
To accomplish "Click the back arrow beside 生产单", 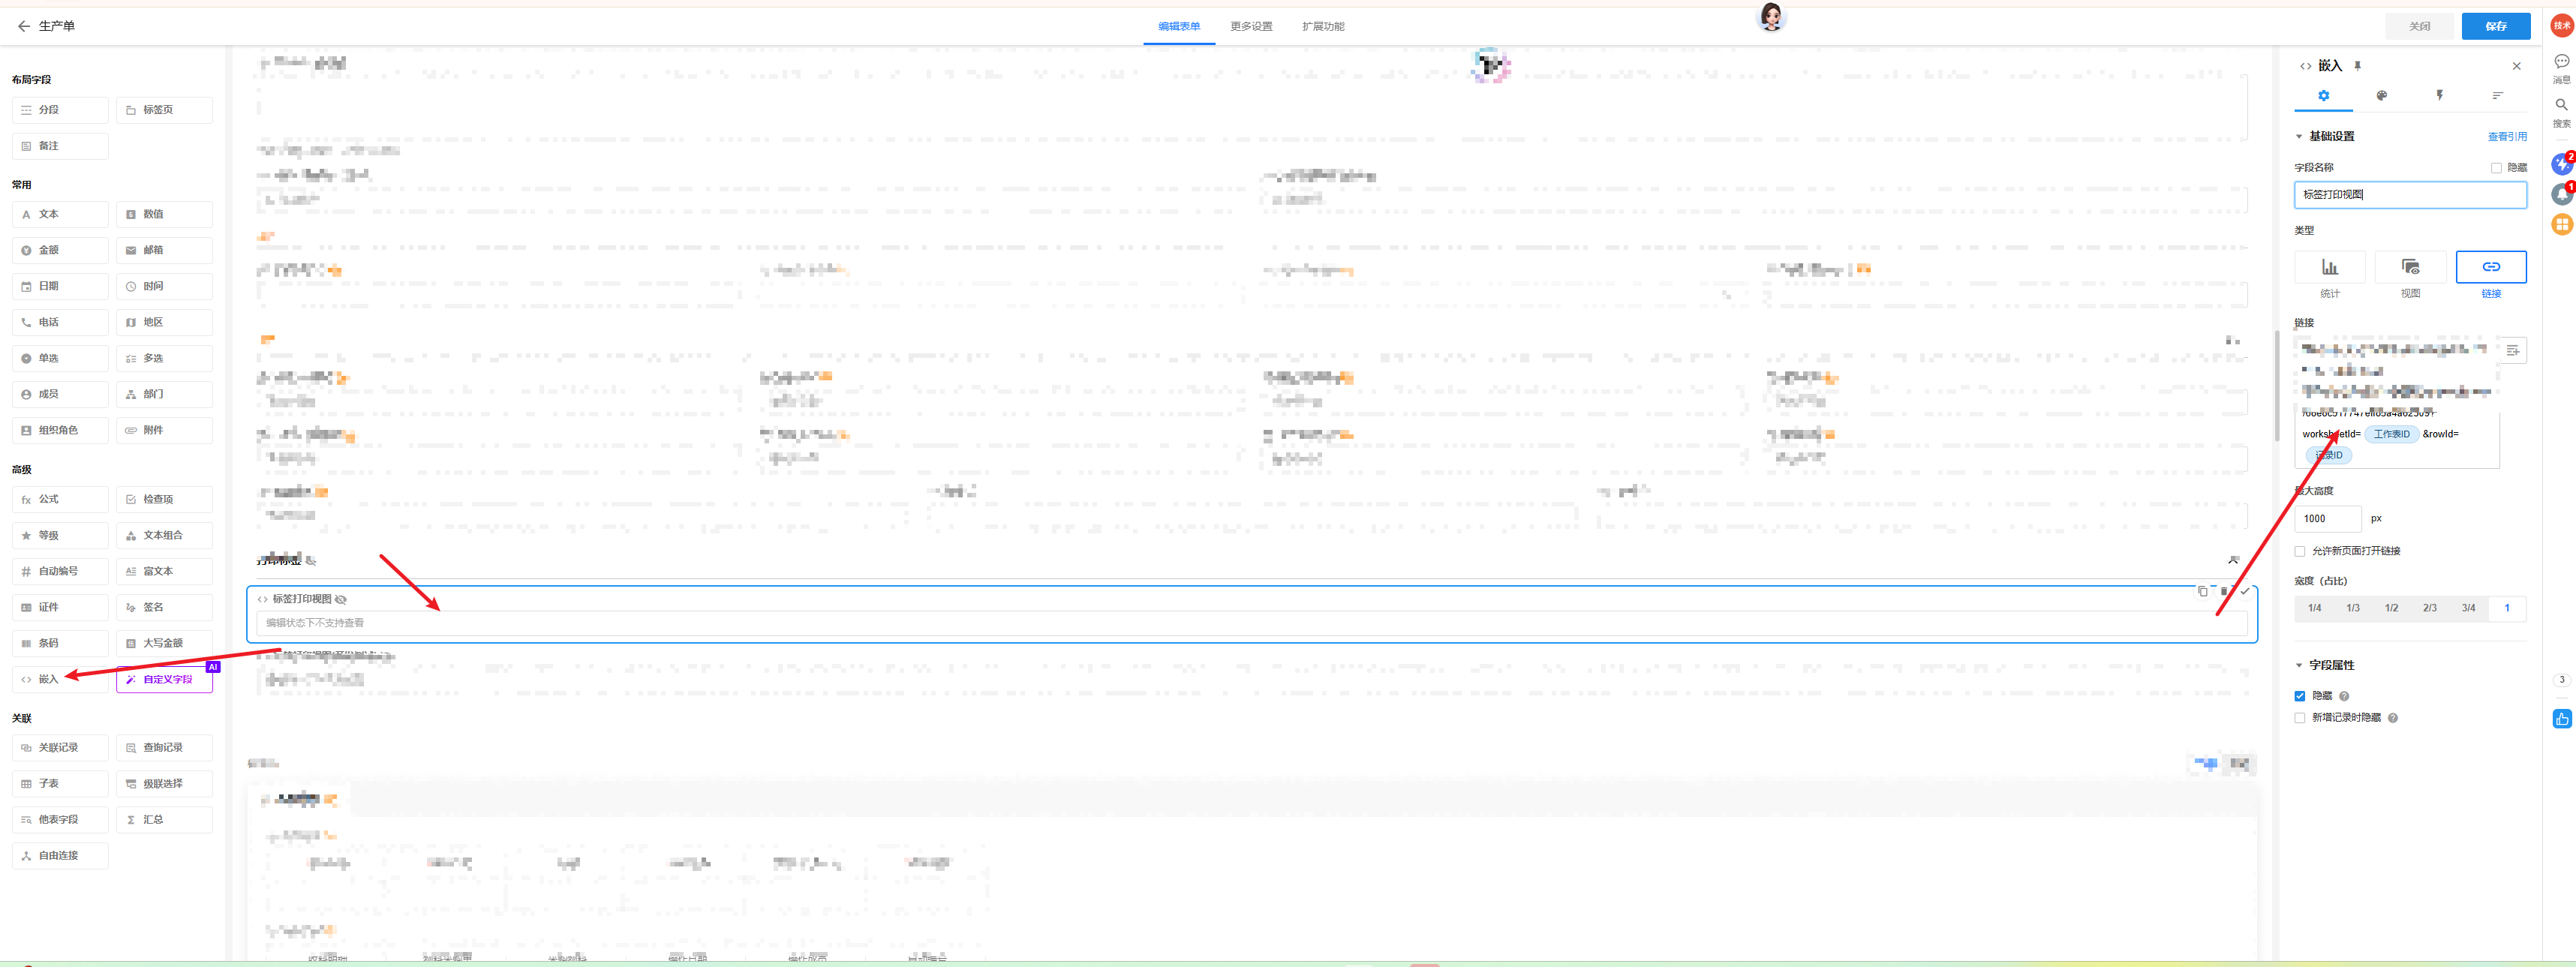I will click(x=24, y=26).
